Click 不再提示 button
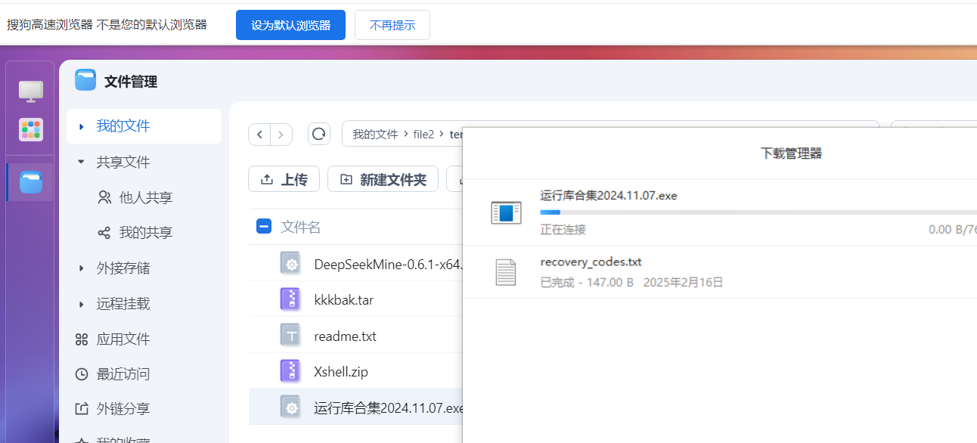 [392, 25]
